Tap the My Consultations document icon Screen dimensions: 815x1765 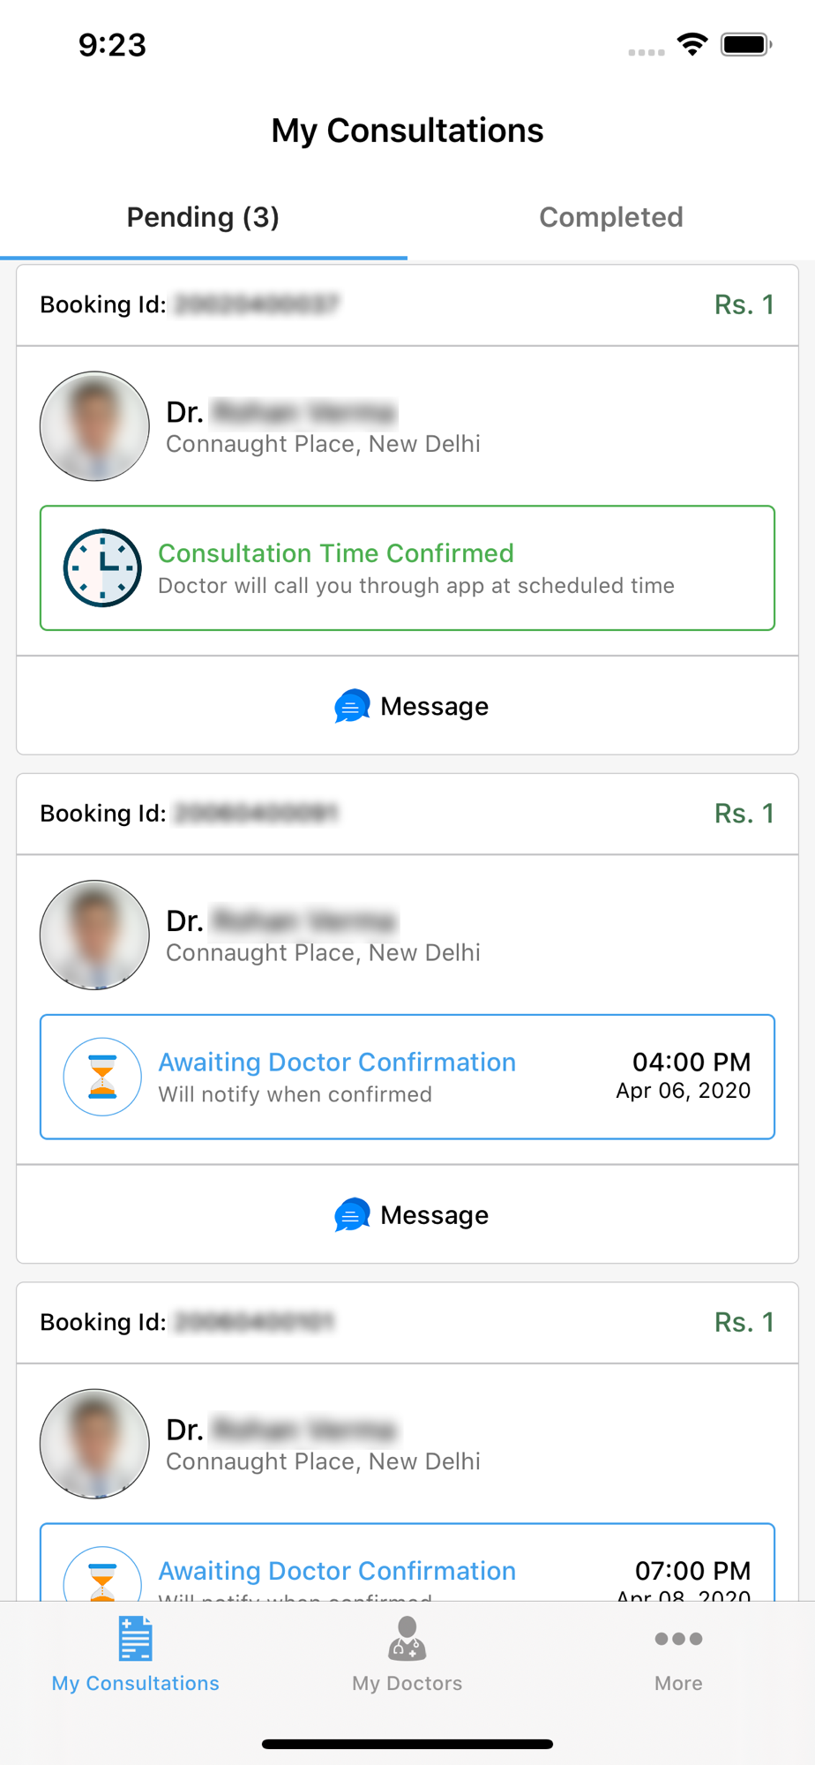tap(136, 1639)
